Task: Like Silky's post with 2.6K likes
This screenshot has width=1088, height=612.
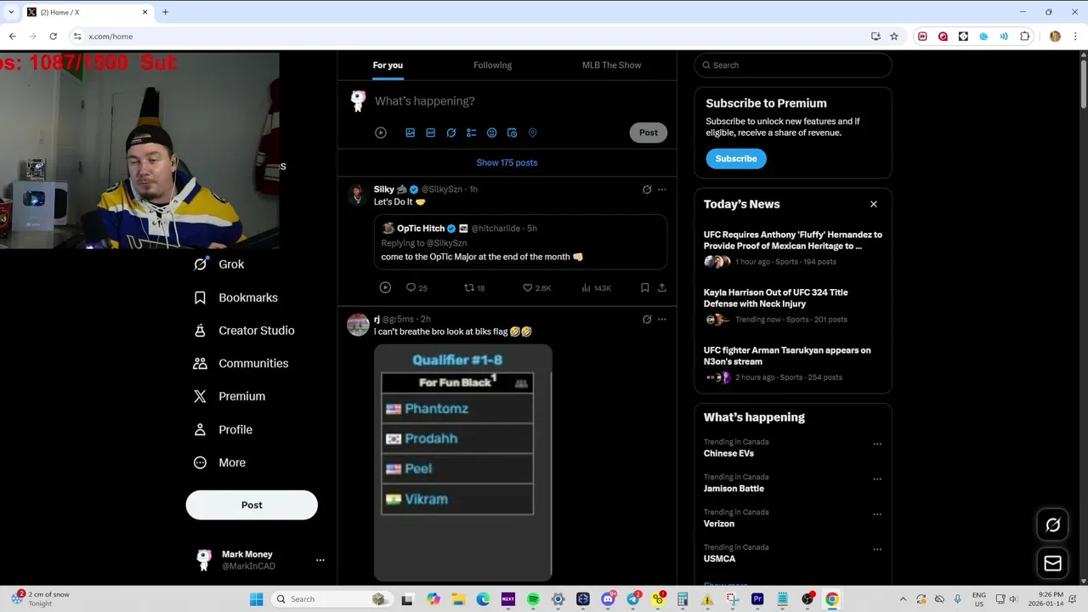Action: [527, 288]
